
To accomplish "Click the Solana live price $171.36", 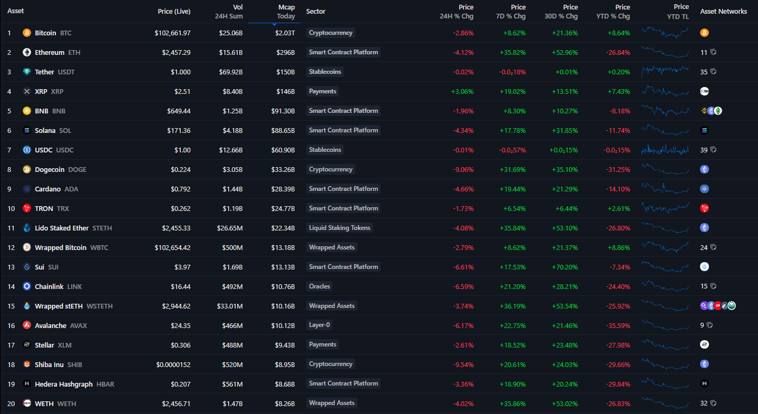I will pyautogui.click(x=178, y=130).
